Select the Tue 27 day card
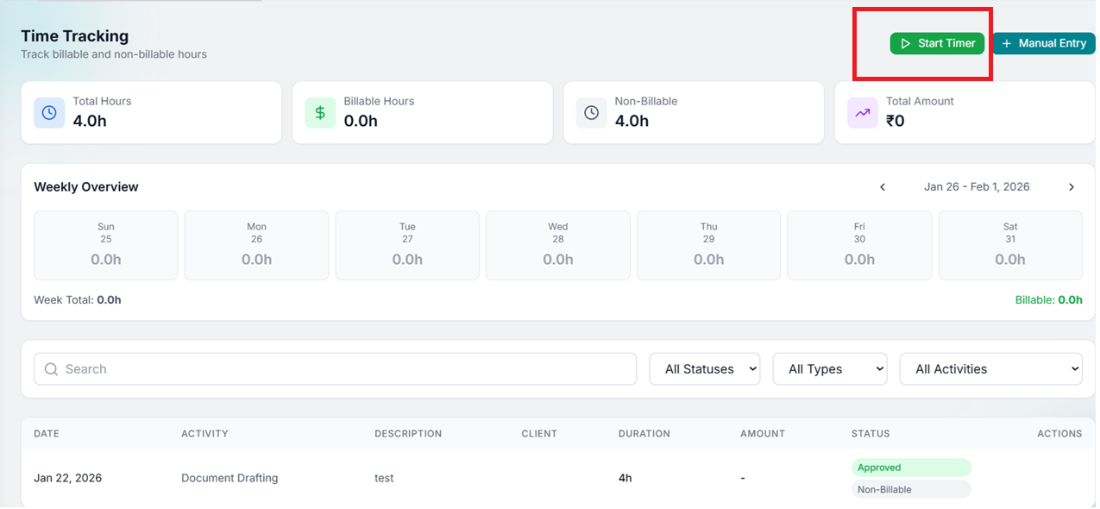Screen dimensions: 1100x509 (407, 245)
